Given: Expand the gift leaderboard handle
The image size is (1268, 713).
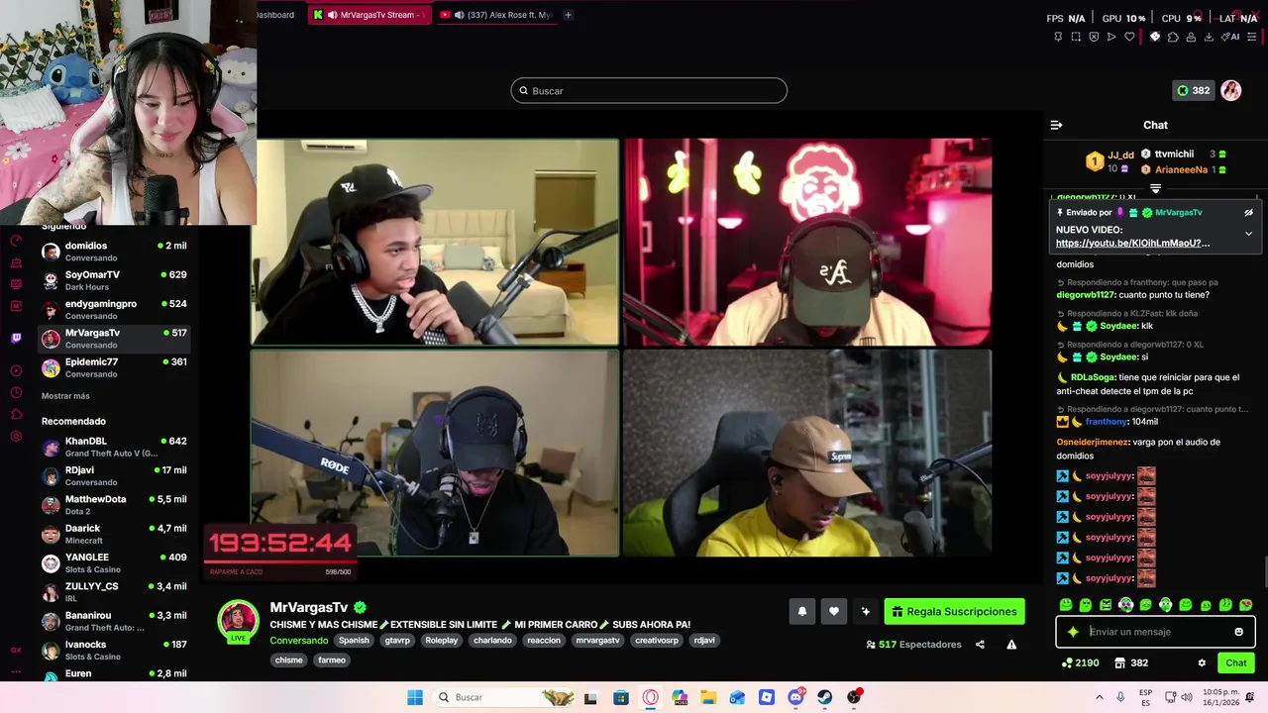Looking at the screenshot, I should 1155,188.
